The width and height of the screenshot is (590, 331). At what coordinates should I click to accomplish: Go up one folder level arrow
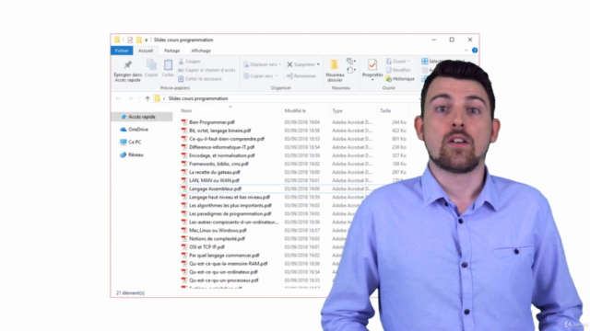point(147,98)
